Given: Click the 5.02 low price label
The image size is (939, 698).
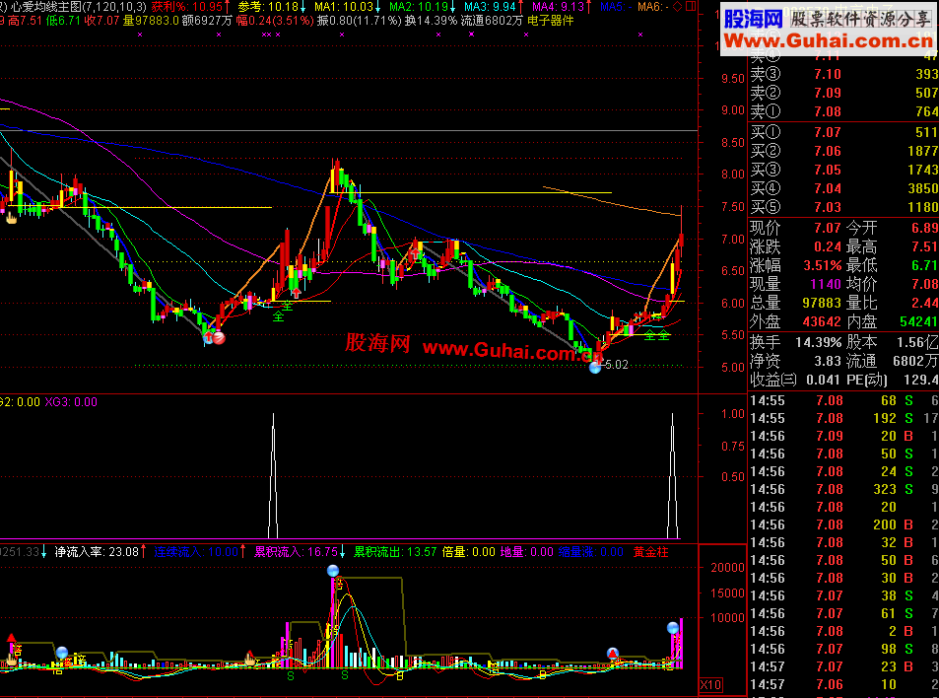Looking at the screenshot, I should (x=616, y=365).
